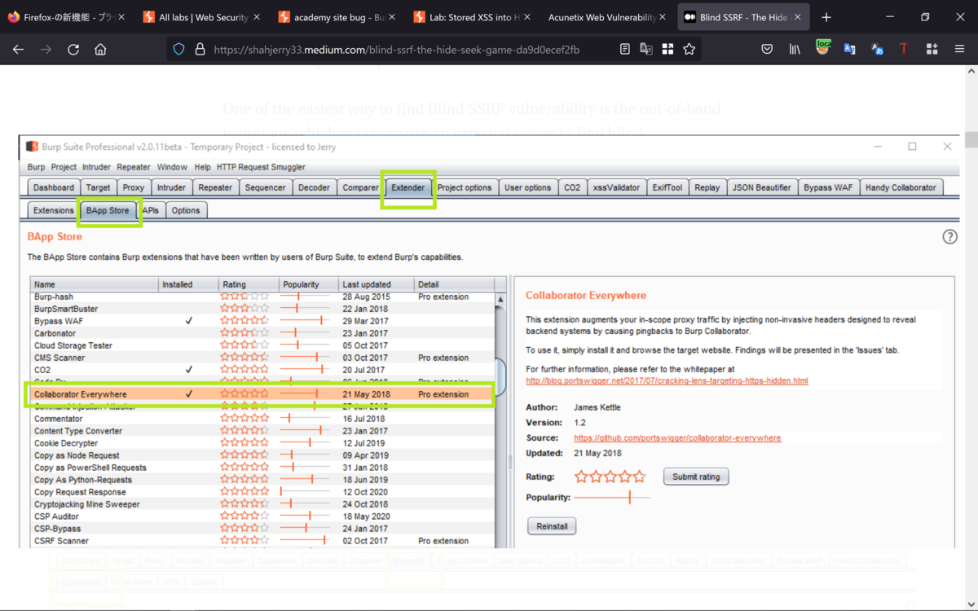Select the 'CO2' extension row

262,370
